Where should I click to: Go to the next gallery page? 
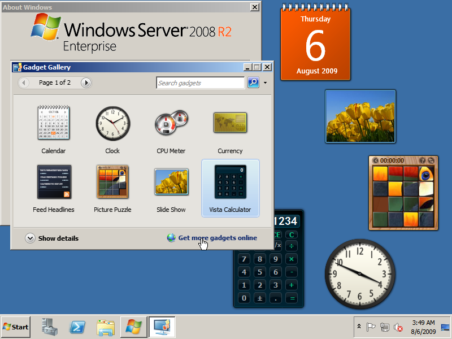[x=86, y=83]
